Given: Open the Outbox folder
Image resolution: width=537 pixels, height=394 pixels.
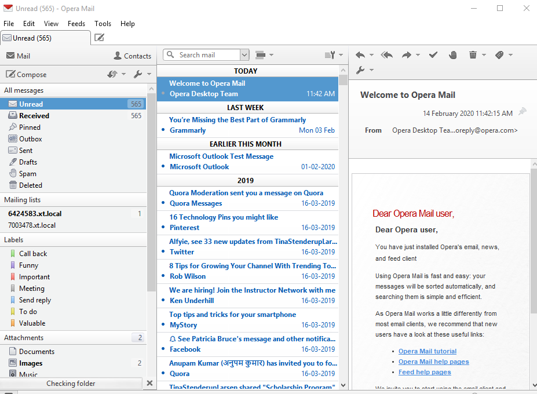Looking at the screenshot, I should [x=74, y=139].
